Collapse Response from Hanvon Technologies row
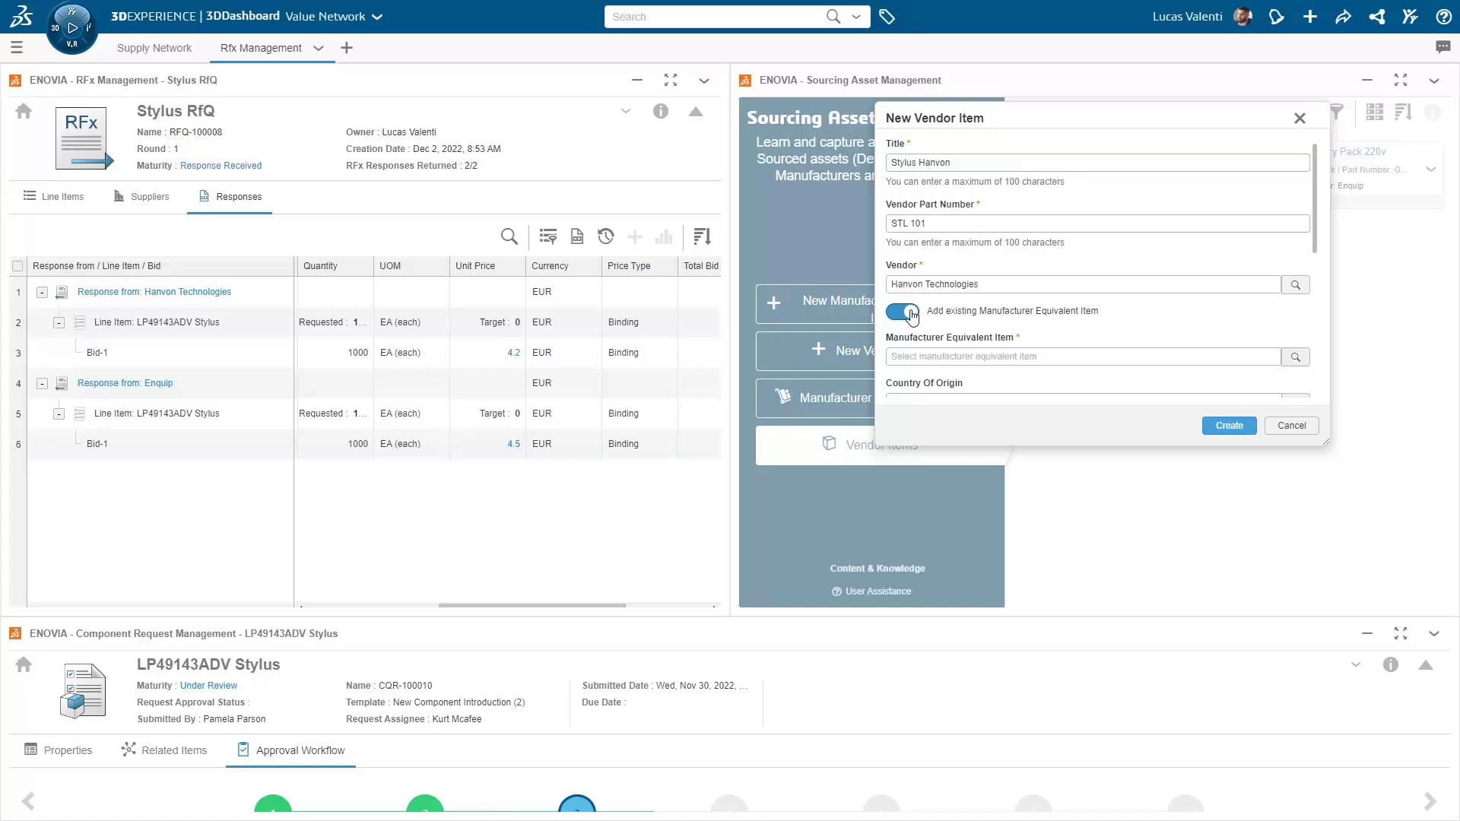The width and height of the screenshot is (1460, 821). pyautogui.click(x=42, y=292)
